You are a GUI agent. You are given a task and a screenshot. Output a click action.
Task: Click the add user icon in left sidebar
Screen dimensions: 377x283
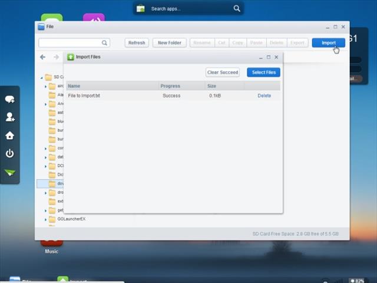(x=10, y=117)
